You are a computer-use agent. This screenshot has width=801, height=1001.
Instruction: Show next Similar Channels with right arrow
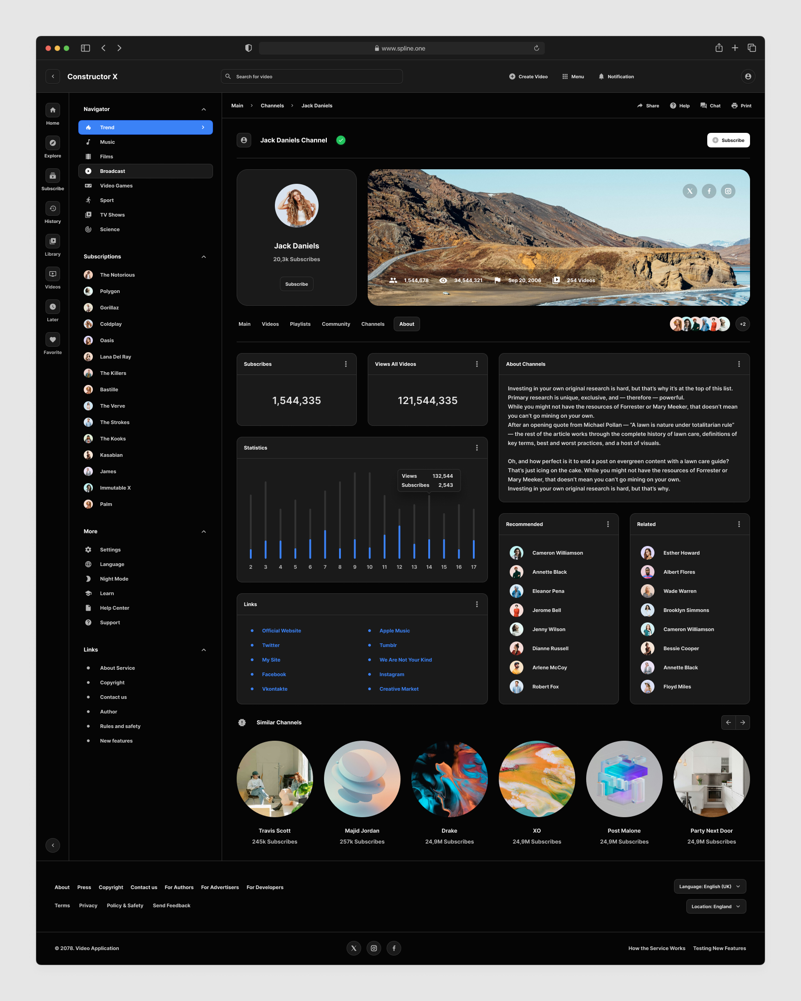click(742, 723)
